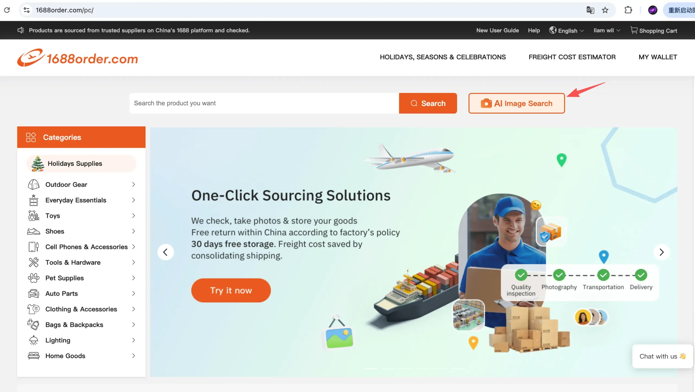Open the Shopping Cart
695x392 pixels.
[x=653, y=30]
